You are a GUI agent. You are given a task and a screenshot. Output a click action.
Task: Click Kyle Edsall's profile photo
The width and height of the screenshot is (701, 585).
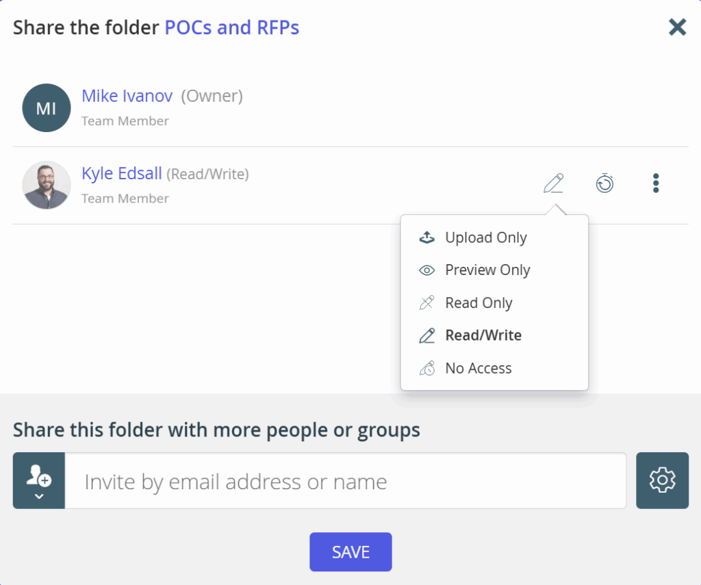point(47,185)
